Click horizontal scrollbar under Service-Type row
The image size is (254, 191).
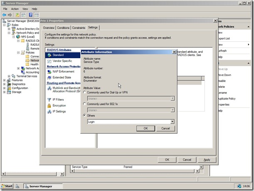tap(134, 171)
